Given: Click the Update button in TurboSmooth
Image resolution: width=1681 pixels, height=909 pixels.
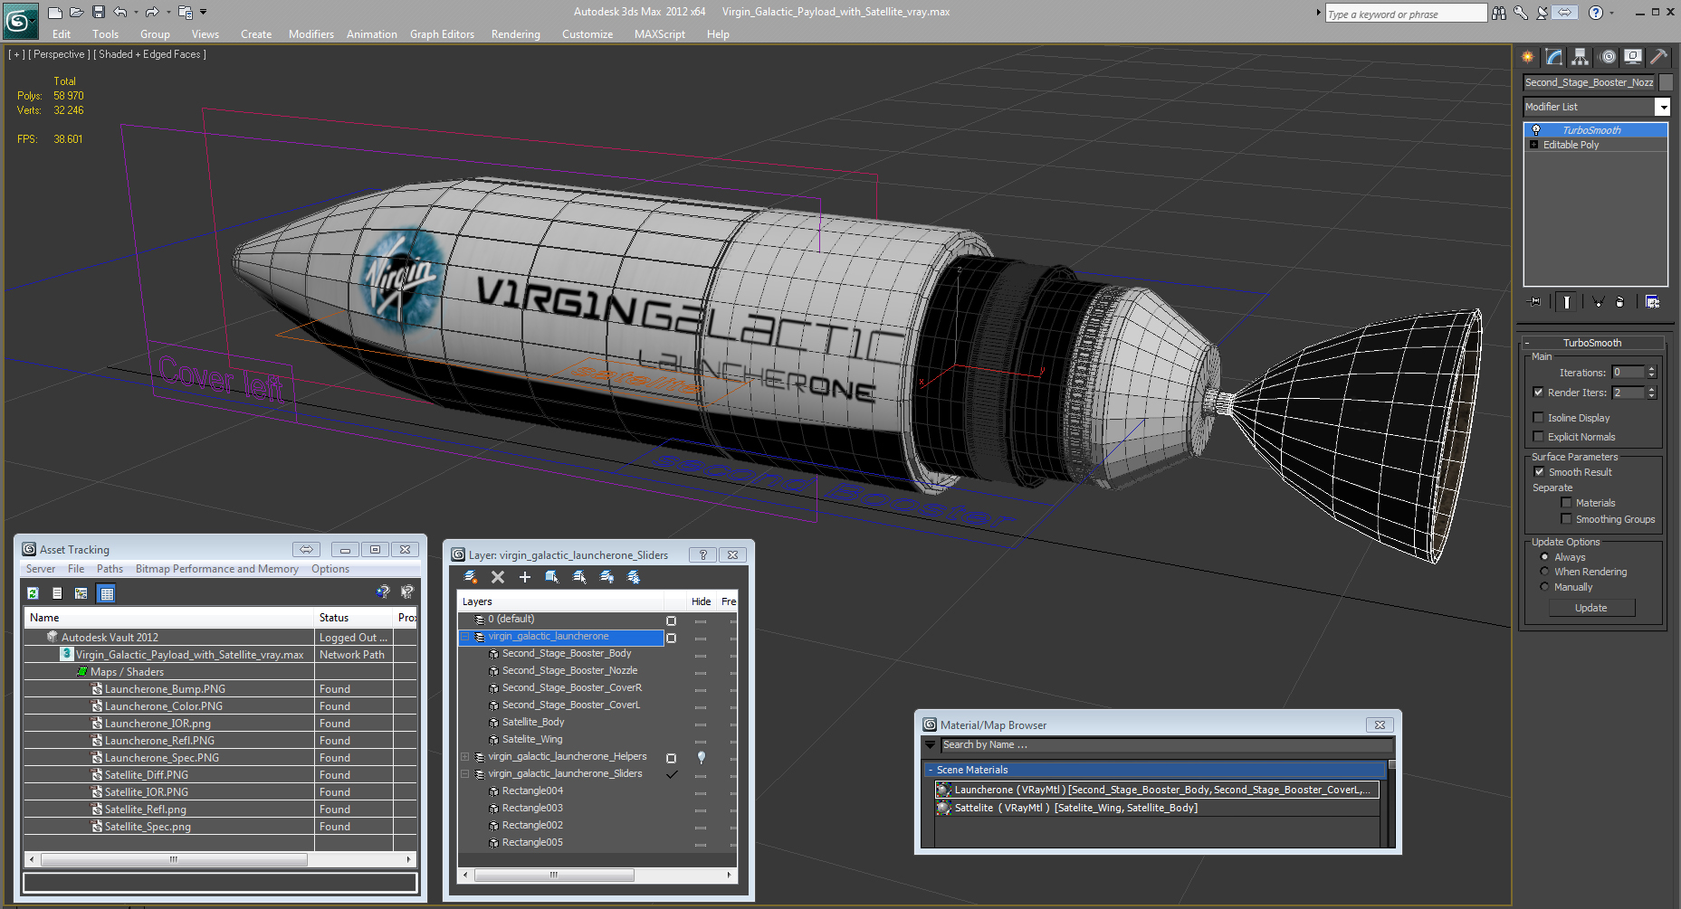Looking at the screenshot, I should click(1590, 608).
